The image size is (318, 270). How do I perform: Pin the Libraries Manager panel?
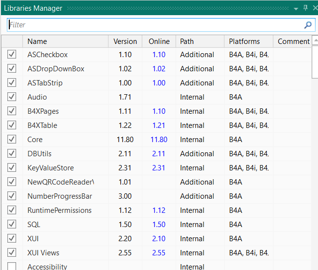coord(306,8)
